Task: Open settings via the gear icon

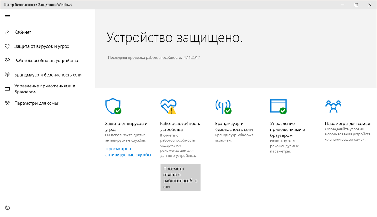Action: click(8, 208)
